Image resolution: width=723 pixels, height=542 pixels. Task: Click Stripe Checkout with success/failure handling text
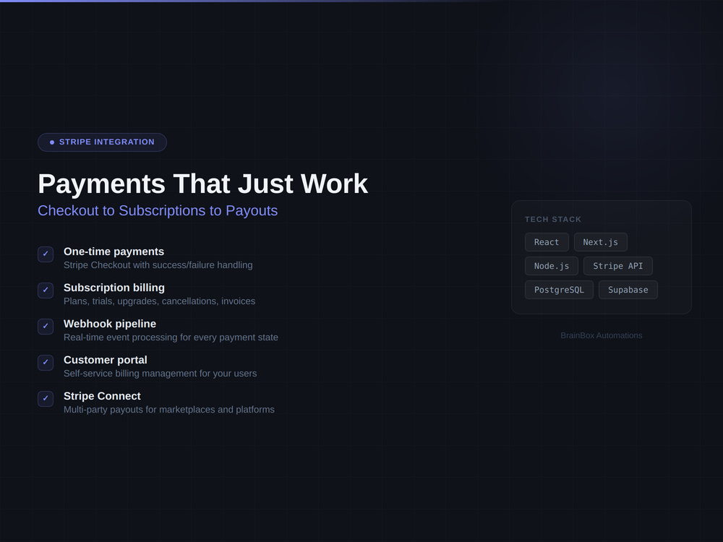pyautogui.click(x=158, y=265)
